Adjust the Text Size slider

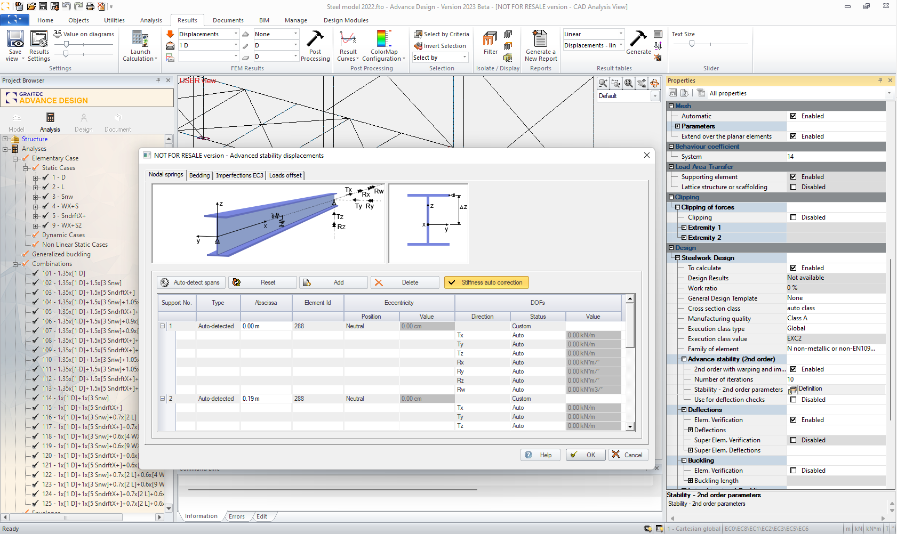(x=692, y=44)
